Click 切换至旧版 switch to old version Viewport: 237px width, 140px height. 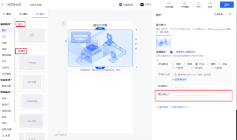[35, 5]
